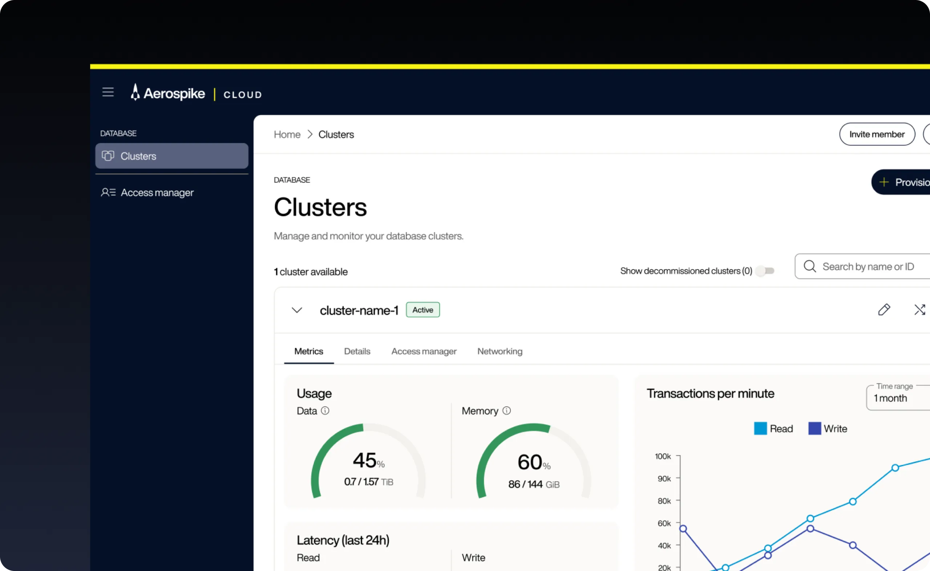Switch to the Details tab
The image size is (930, 571).
pos(357,351)
